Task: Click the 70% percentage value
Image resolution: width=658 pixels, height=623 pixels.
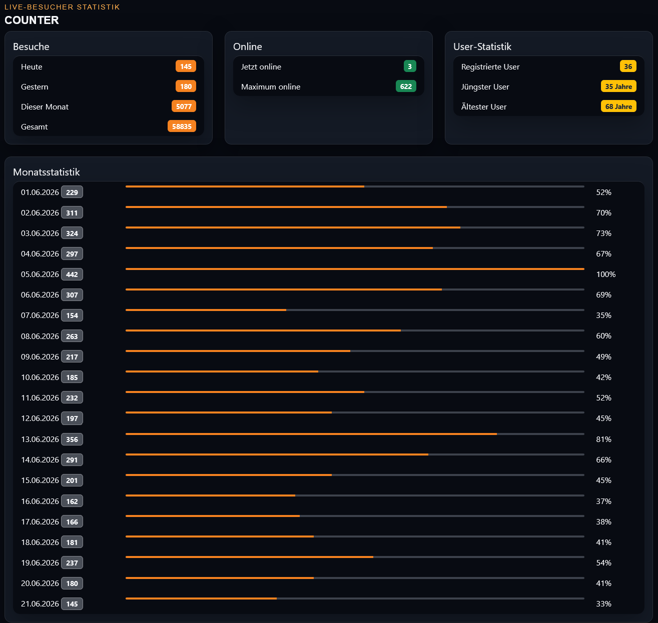Action: pos(603,213)
